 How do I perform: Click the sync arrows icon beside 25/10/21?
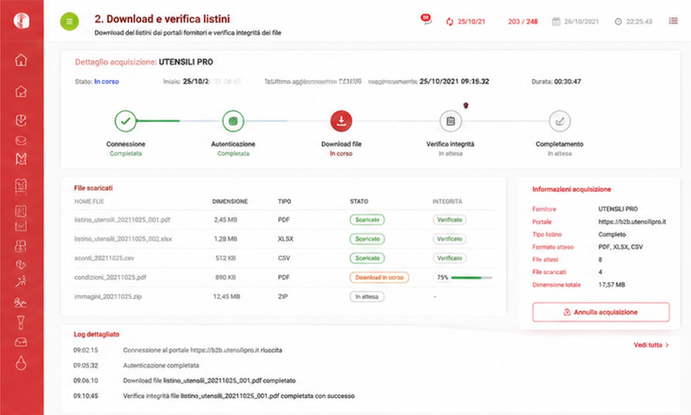pos(450,22)
